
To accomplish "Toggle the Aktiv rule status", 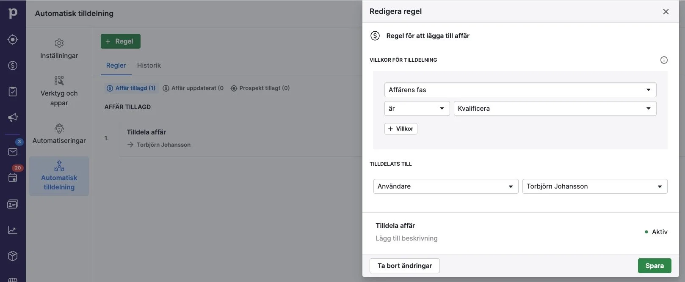I will pos(656,232).
